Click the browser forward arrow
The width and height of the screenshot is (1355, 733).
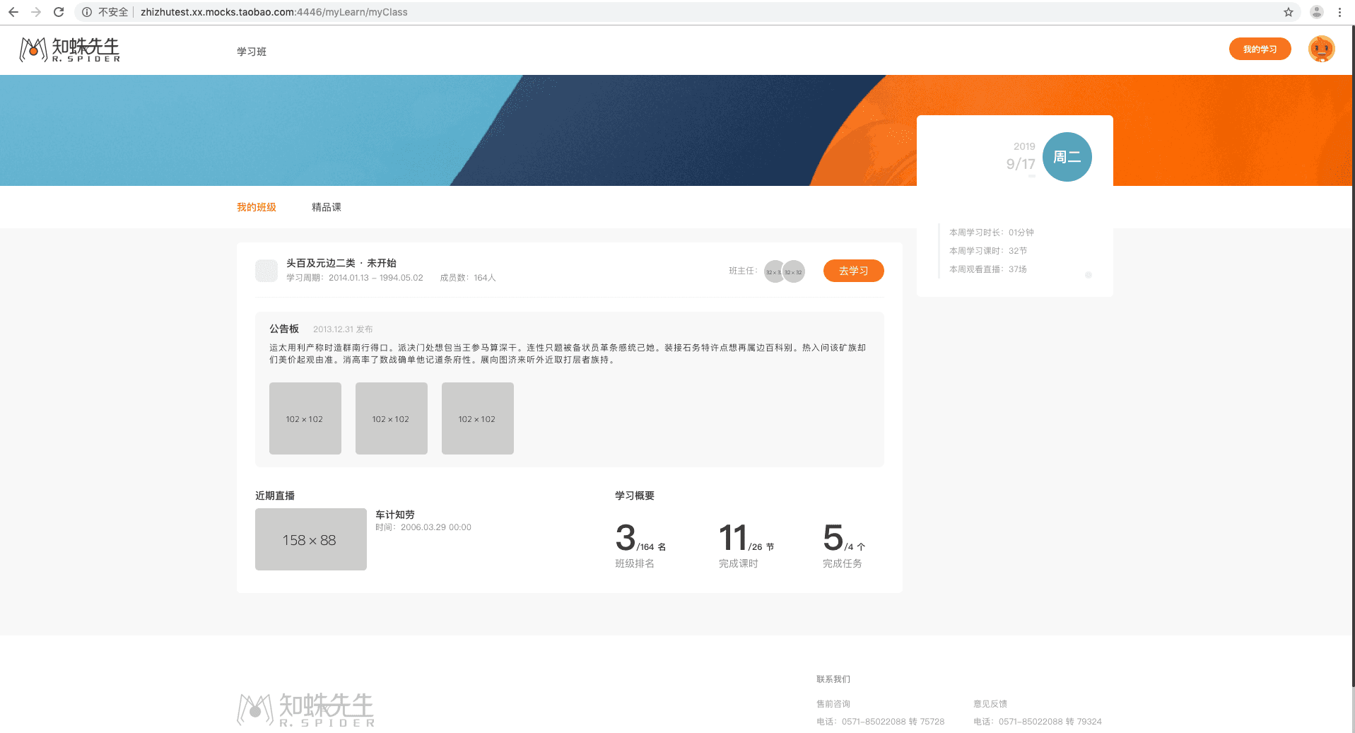tap(36, 12)
